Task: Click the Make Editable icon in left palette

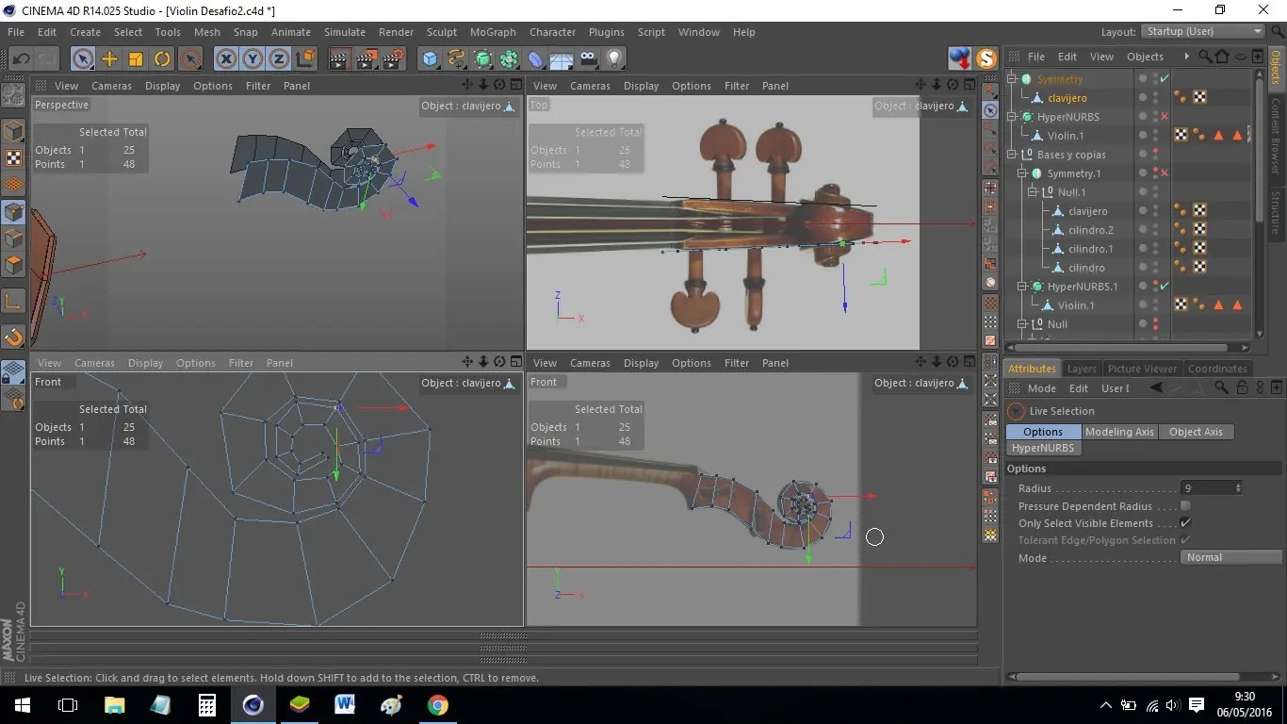Action: 13,96
